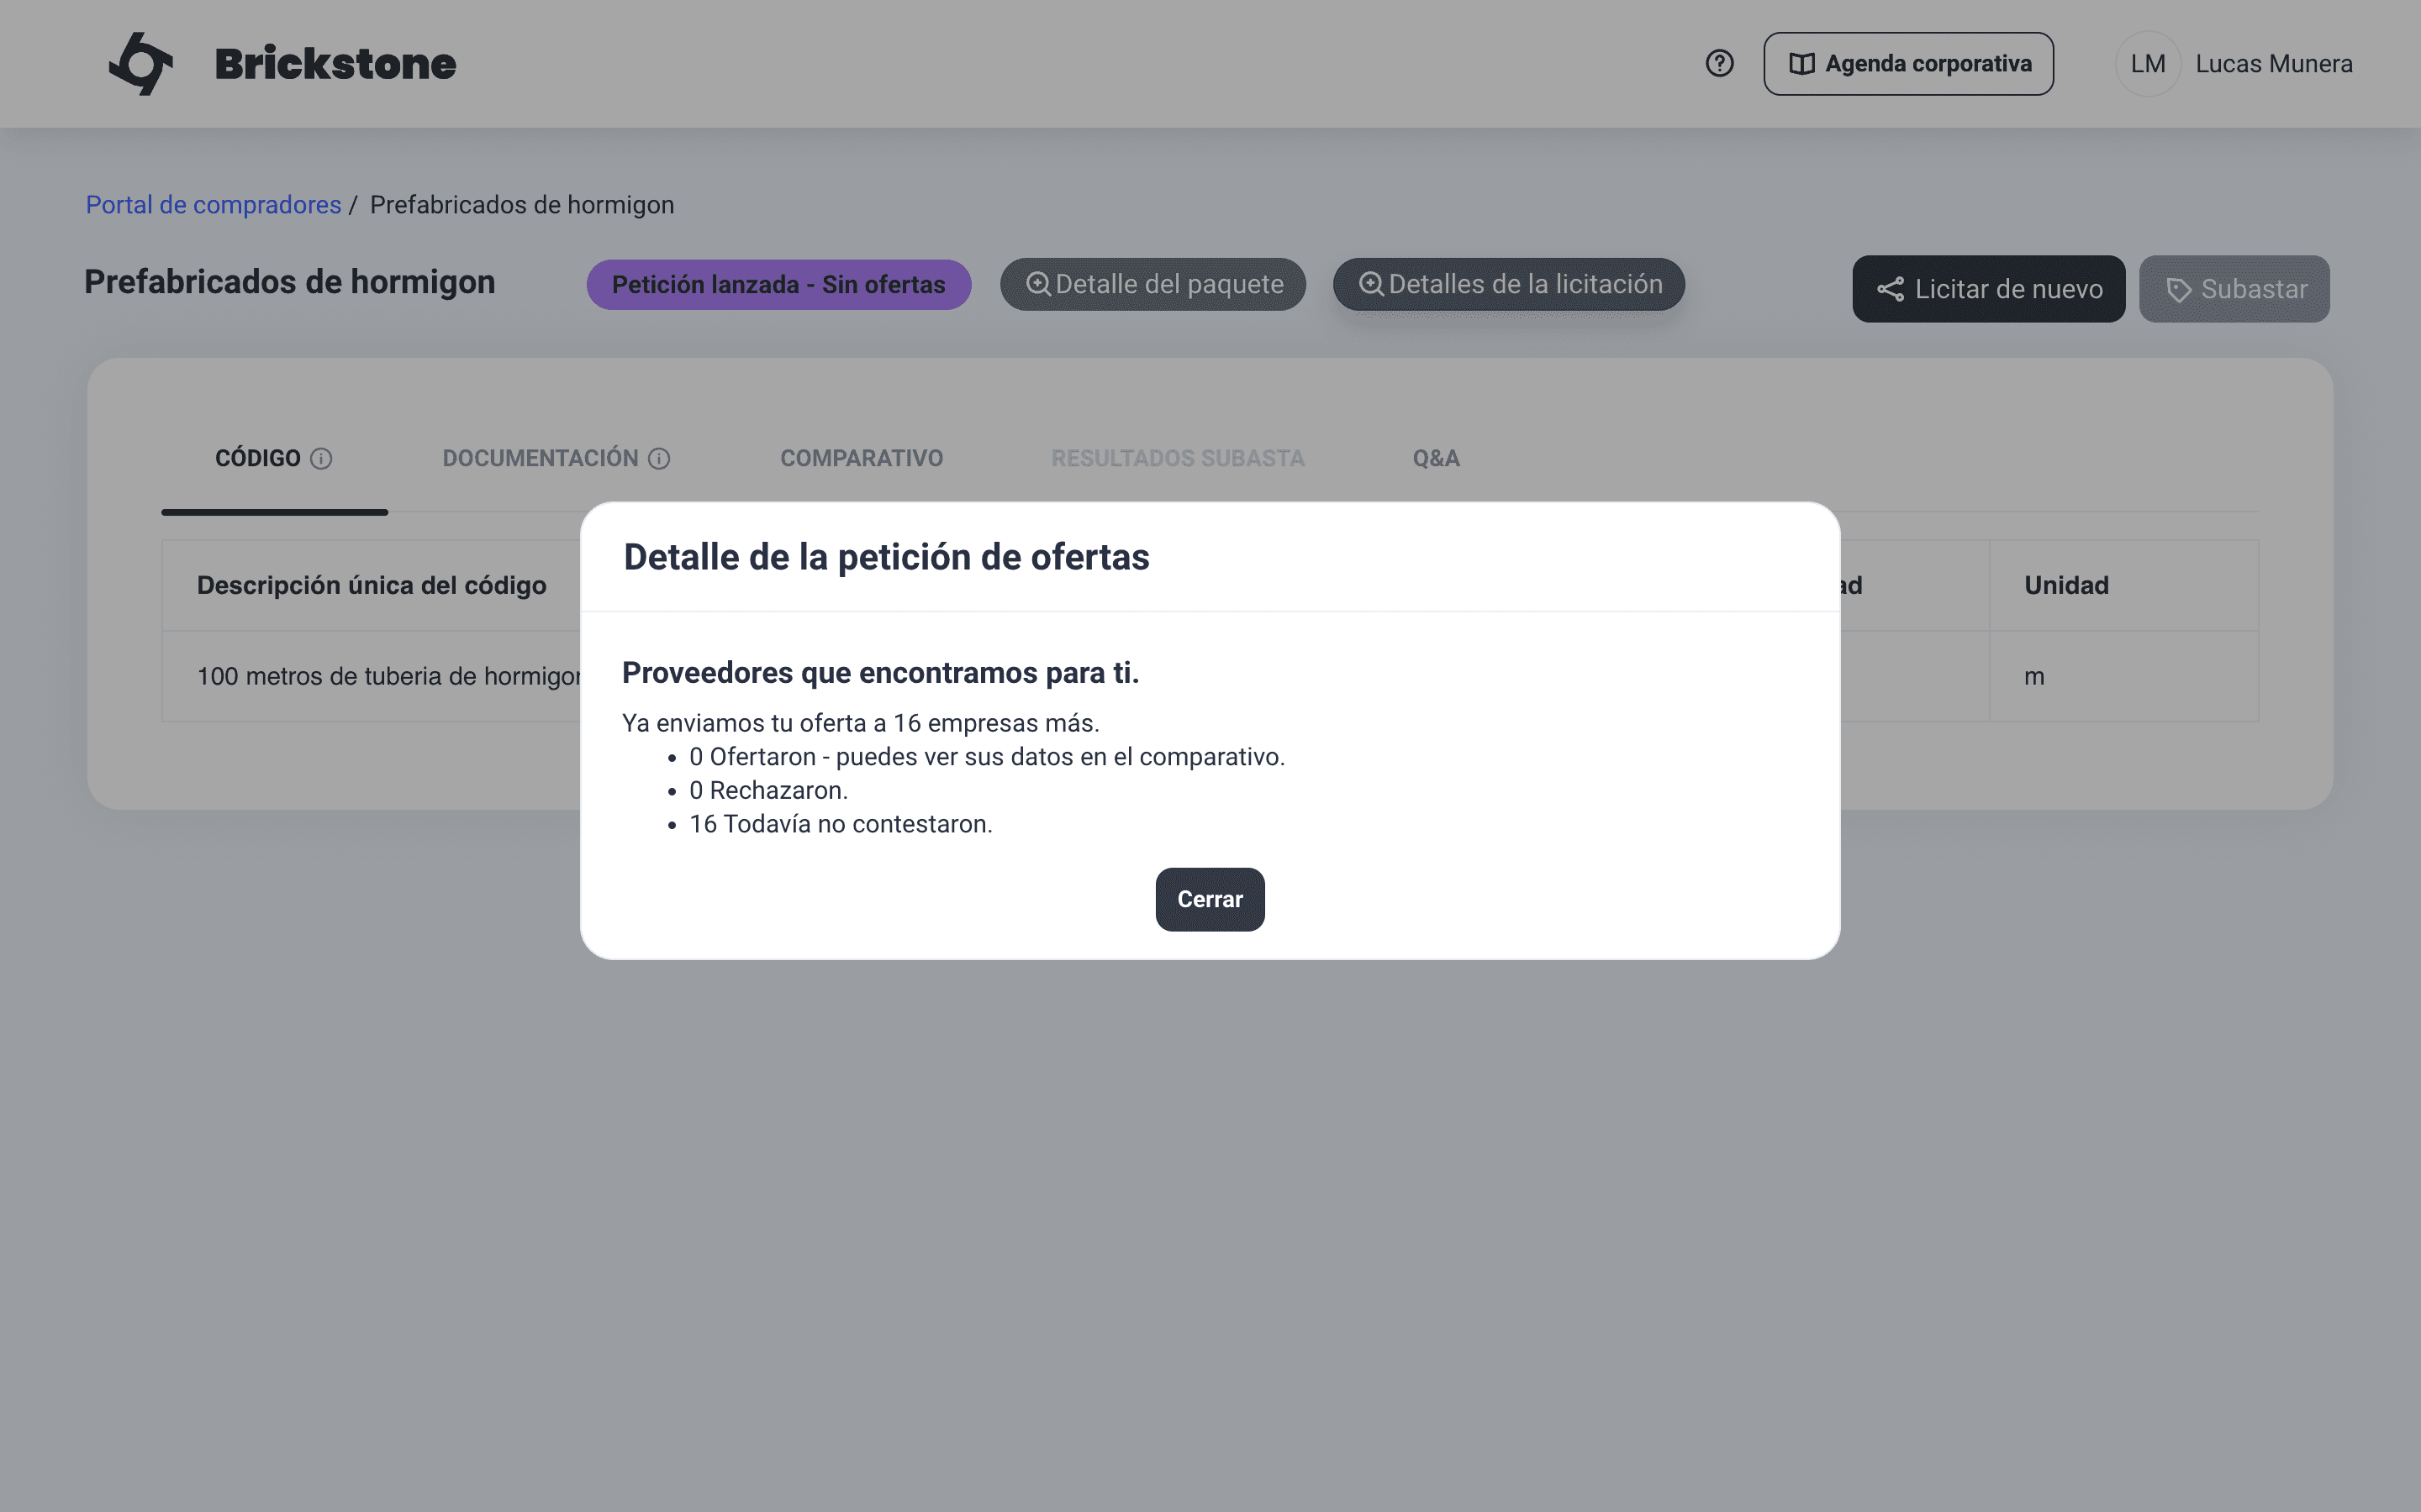The height and width of the screenshot is (1512, 2421).
Task: Open the RESULTADOS SUBASTA tab
Action: [x=1178, y=459]
